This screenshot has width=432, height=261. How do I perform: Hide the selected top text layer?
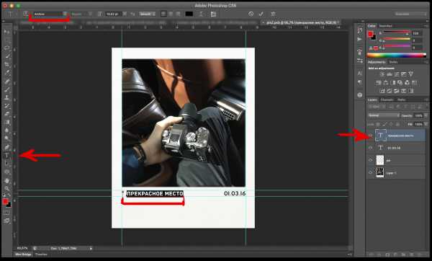[371, 136]
